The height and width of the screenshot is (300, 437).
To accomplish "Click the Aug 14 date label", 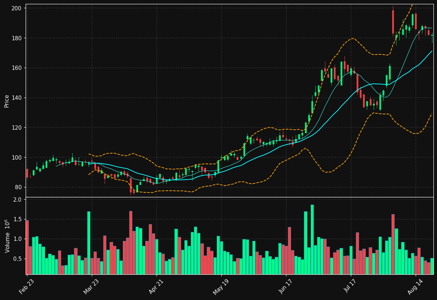I will point(416,286).
